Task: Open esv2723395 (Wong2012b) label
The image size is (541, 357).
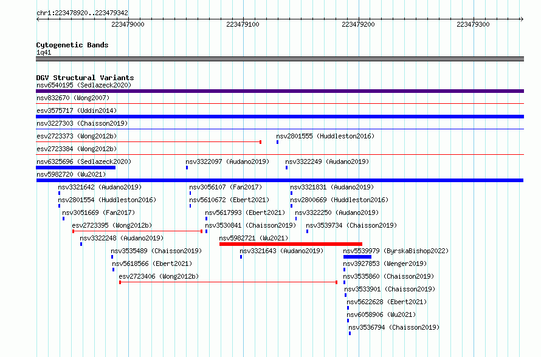Action: (112, 225)
